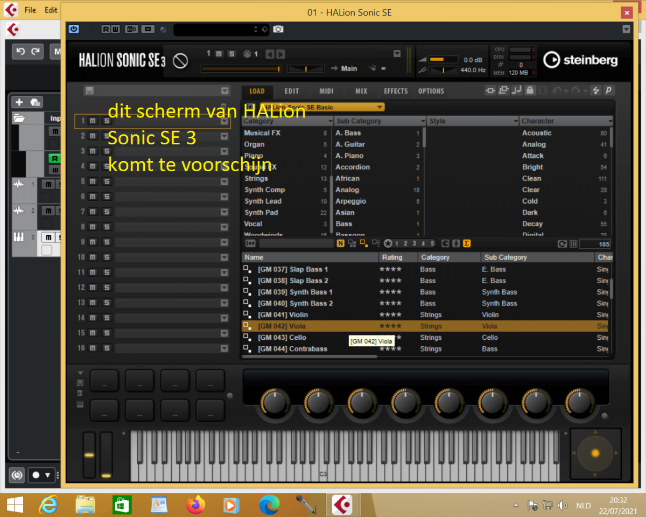
Task: Toggle the orange N filter button
Action: tap(340, 244)
